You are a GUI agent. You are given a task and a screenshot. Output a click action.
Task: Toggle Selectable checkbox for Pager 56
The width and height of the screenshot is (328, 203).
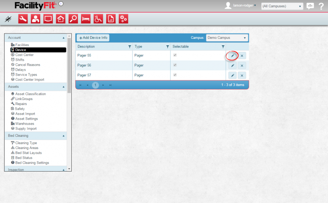tap(175, 65)
